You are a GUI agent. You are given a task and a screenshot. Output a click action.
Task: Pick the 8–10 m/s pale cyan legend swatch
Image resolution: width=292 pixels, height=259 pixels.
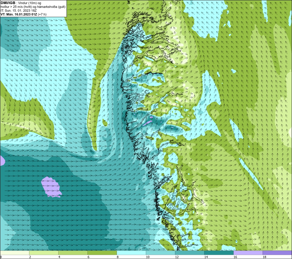point(131,253)
